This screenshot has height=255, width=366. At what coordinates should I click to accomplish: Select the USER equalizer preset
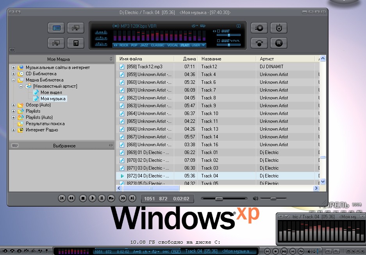click(196, 45)
